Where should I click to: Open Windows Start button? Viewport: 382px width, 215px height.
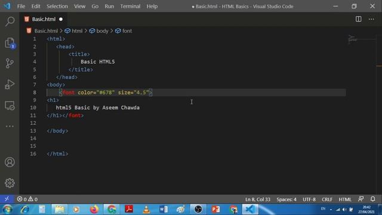click(7, 209)
